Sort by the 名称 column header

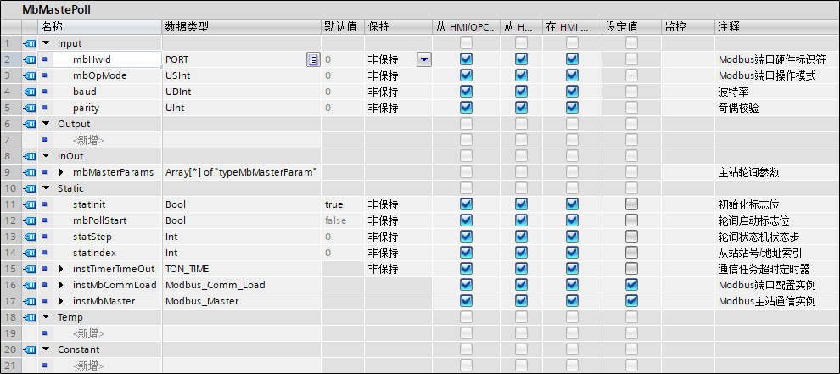pos(99,27)
